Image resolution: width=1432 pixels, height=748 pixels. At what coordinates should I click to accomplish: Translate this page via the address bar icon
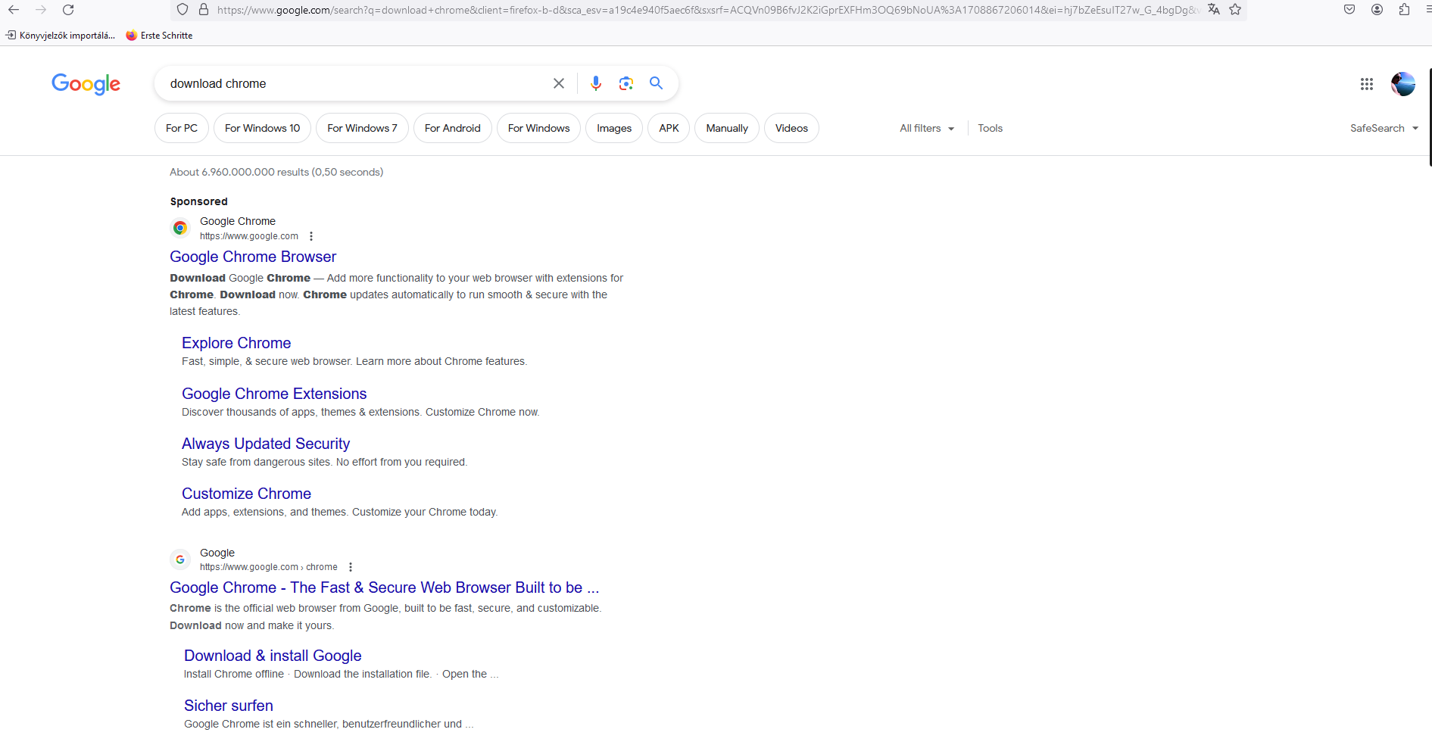point(1214,10)
